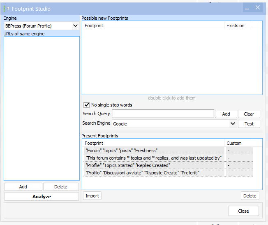This screenshot has width=268, height=225.
Task: Select footprint "This forum contains * topics" row
Action: 168,158
